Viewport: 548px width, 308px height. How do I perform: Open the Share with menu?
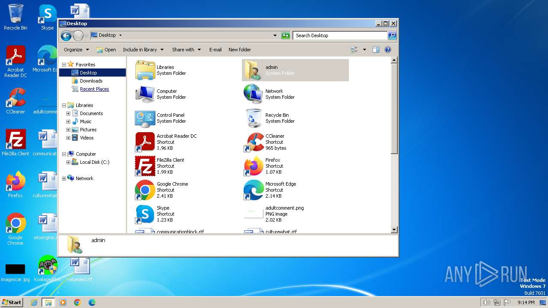click(x=186, y=50)
